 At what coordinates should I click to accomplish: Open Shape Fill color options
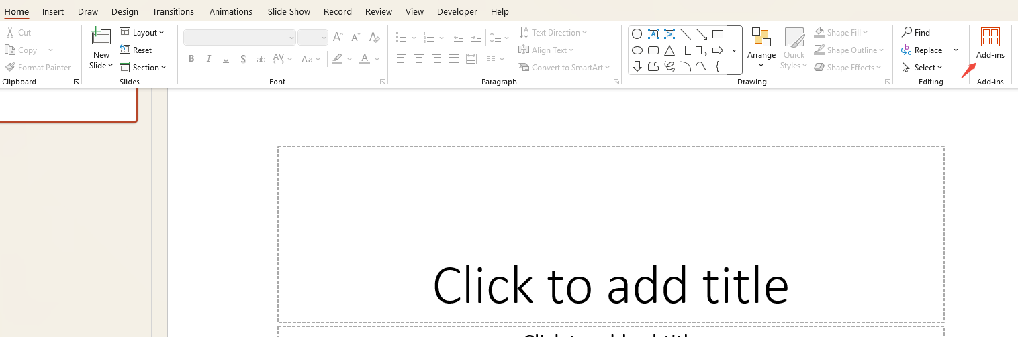coord(841,32)
